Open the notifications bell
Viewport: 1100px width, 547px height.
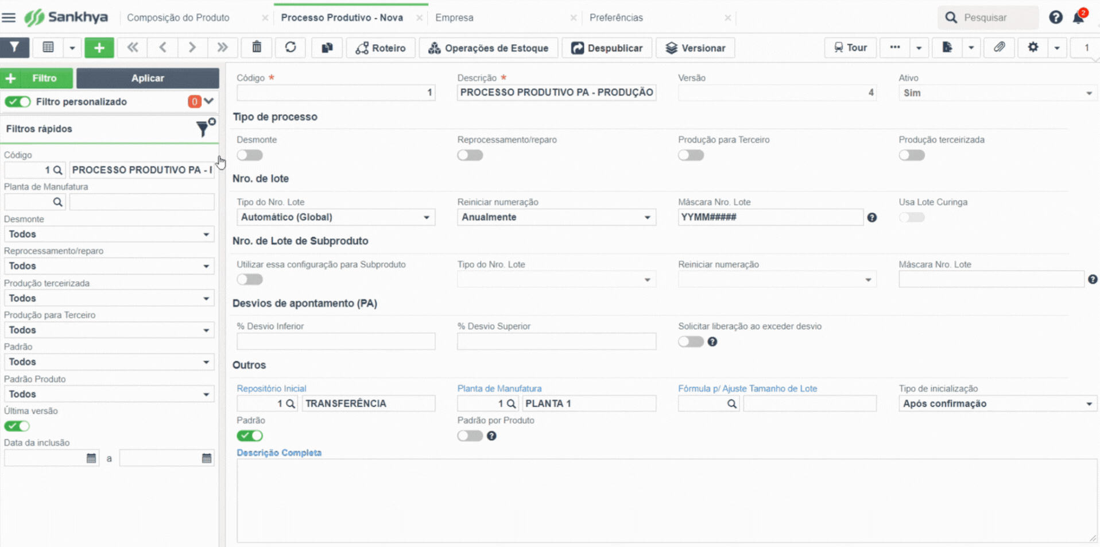1079,17
